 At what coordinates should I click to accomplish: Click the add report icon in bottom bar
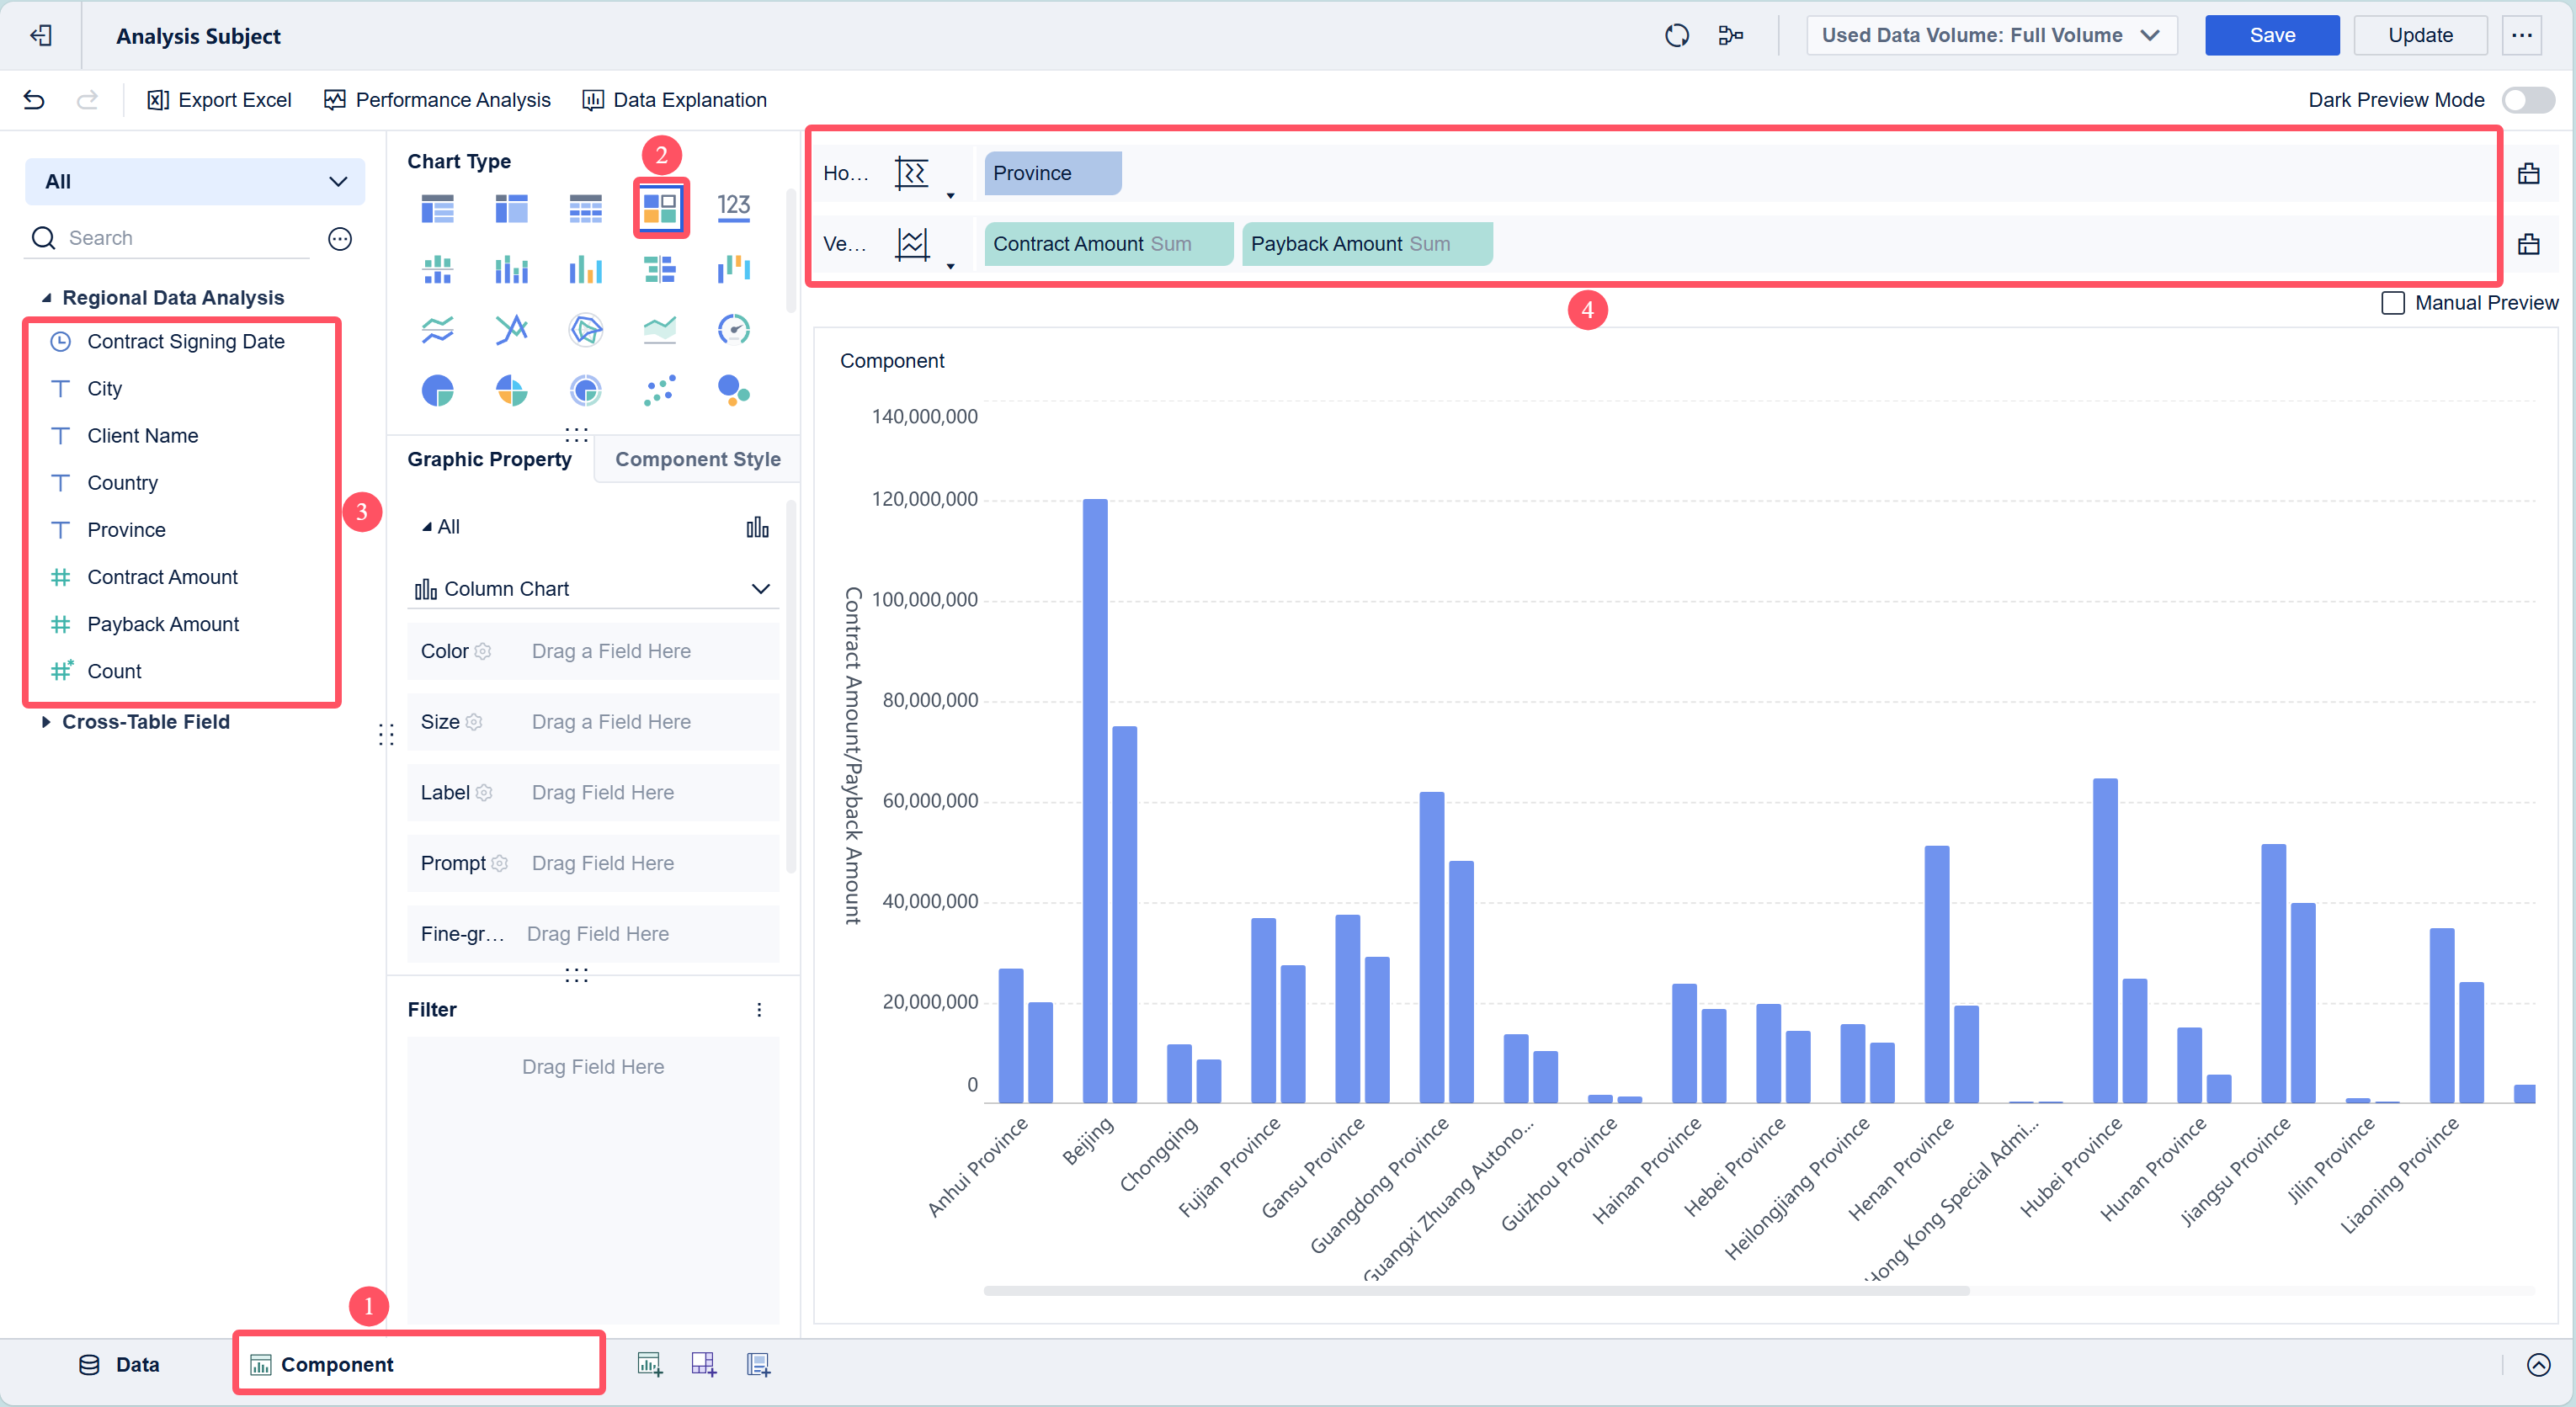[758, 1364]
